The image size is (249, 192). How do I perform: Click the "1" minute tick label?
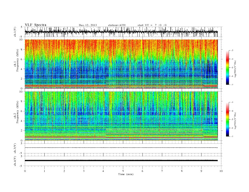pos(44,171)
